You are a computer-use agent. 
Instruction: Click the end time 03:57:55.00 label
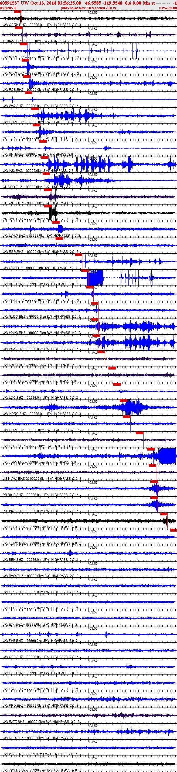(168, 8)
